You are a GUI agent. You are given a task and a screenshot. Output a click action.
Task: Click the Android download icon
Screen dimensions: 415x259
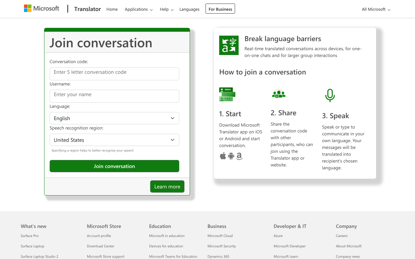coord(231,156)
